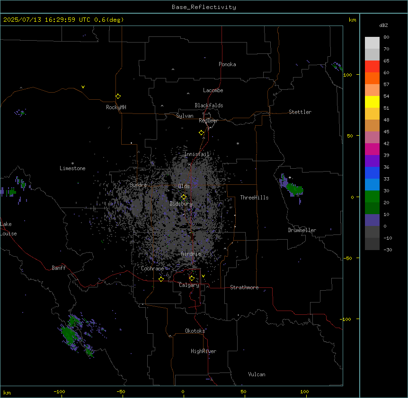Select the yellow diamond marker between Olds and Didsbury
The width and height of the screenshot is (408, 398).
[x=184, y=197]
